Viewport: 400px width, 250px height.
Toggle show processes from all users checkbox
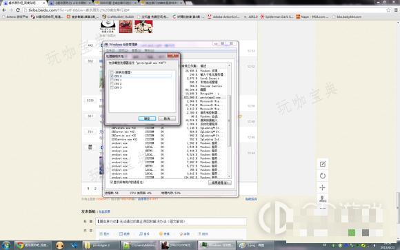[x=112, y=183]
